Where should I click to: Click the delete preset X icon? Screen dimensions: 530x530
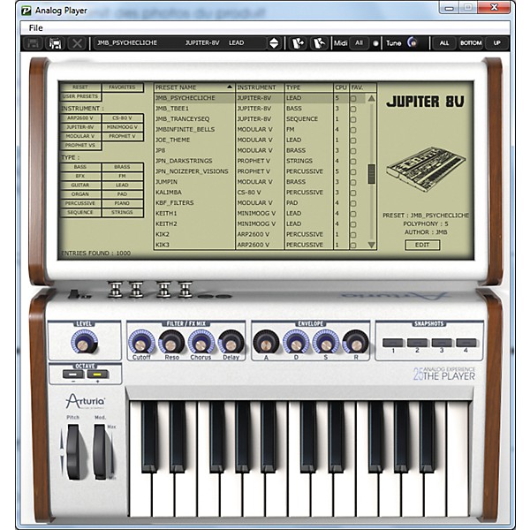pyautogui.click(x=77, y=43)
